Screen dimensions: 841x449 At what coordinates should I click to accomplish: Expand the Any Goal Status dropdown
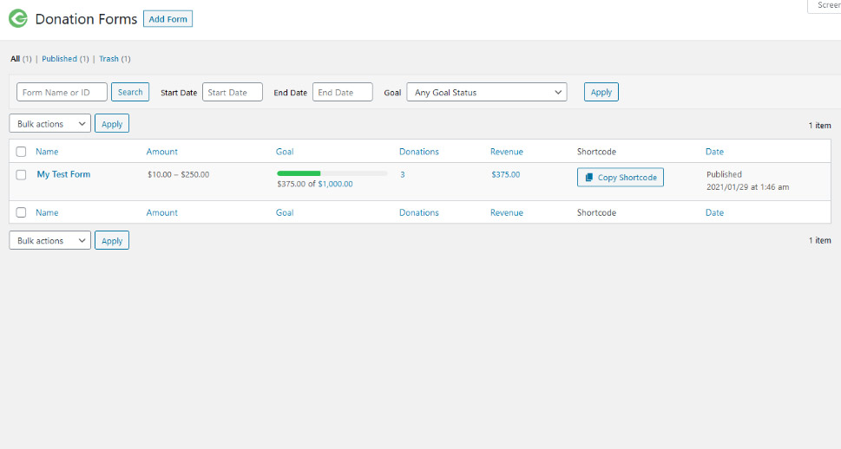coord(486,93)
